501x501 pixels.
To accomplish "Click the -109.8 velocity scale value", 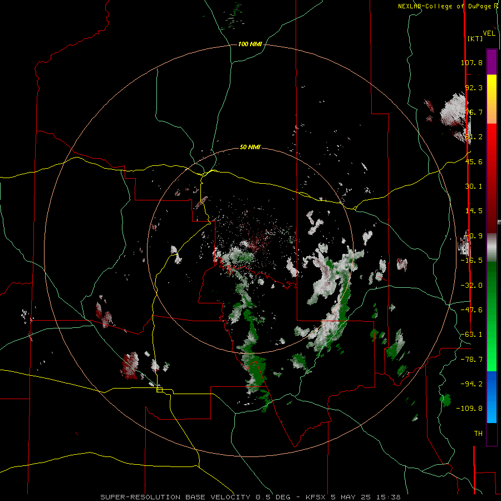I will [469, 409].
